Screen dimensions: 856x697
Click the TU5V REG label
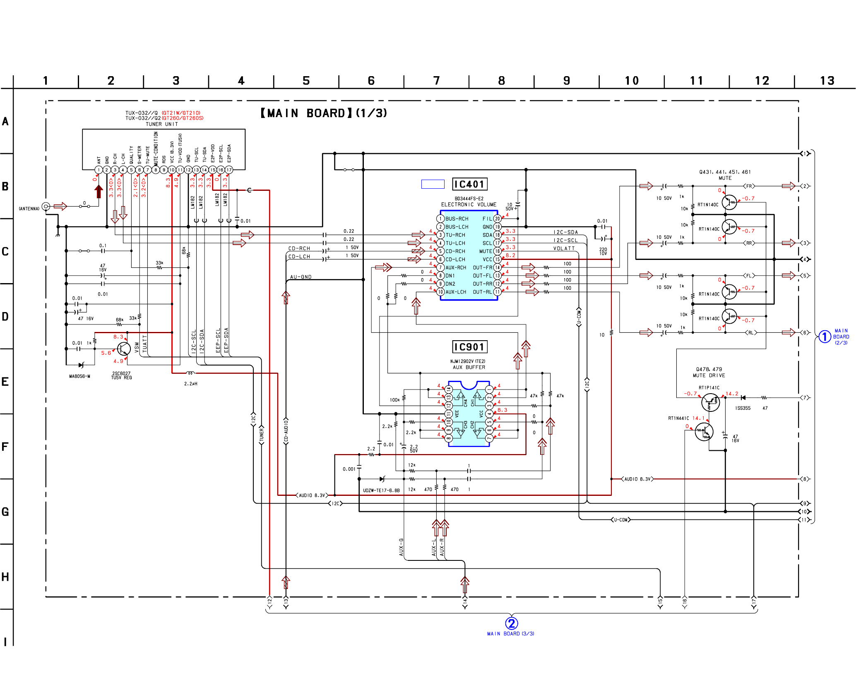(121, 377)
